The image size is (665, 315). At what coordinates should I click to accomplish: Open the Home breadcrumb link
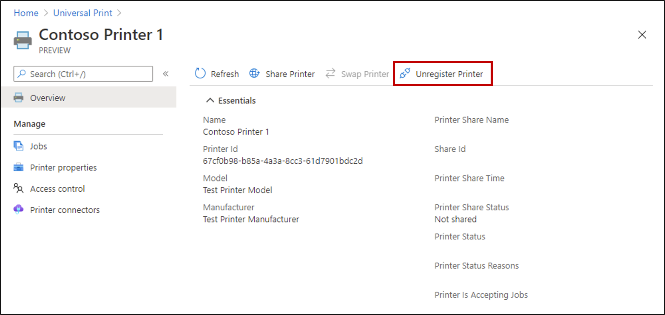point(26,13)
